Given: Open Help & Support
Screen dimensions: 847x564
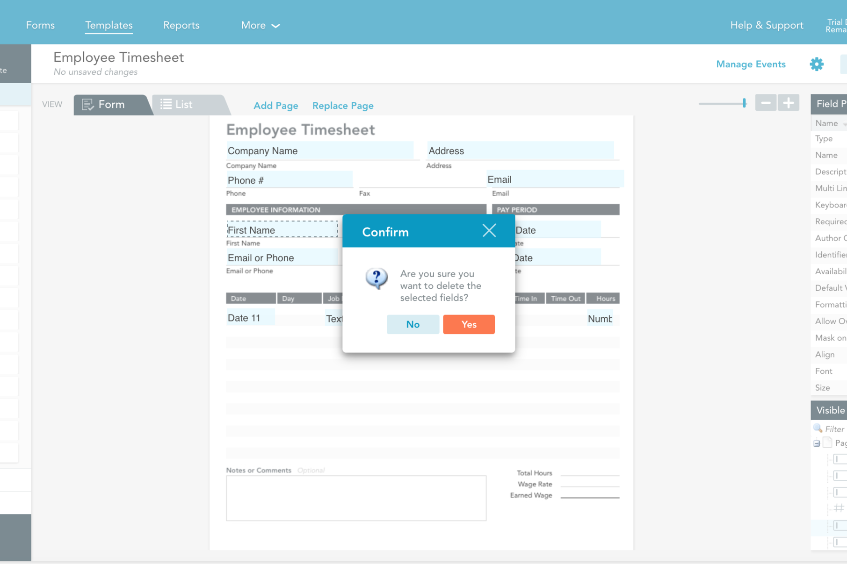Looking at the screenshot, I should (767, 25).
